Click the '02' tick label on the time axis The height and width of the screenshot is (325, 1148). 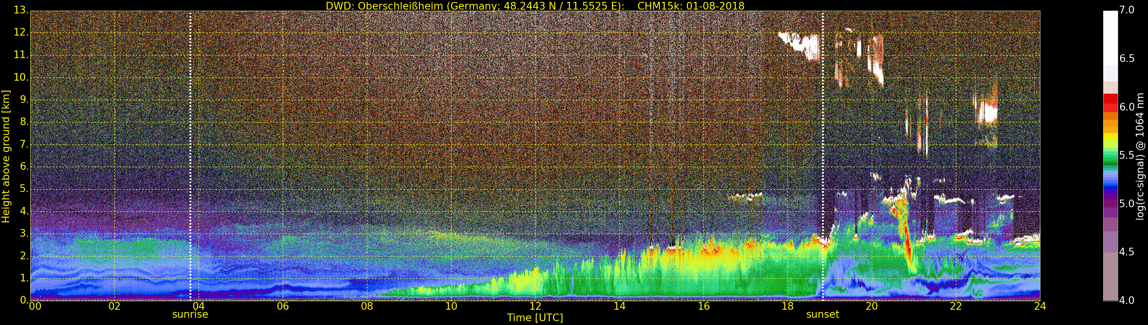(x=114, y=306)
